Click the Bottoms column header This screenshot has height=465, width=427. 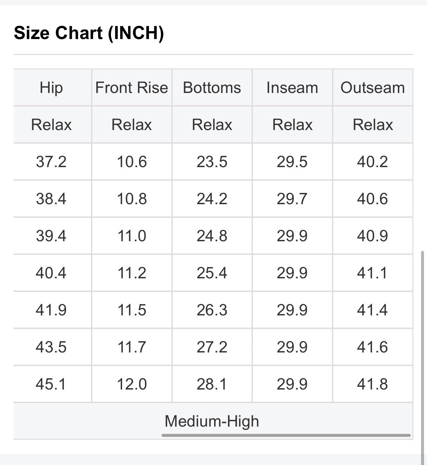click(x=212, y=88)
